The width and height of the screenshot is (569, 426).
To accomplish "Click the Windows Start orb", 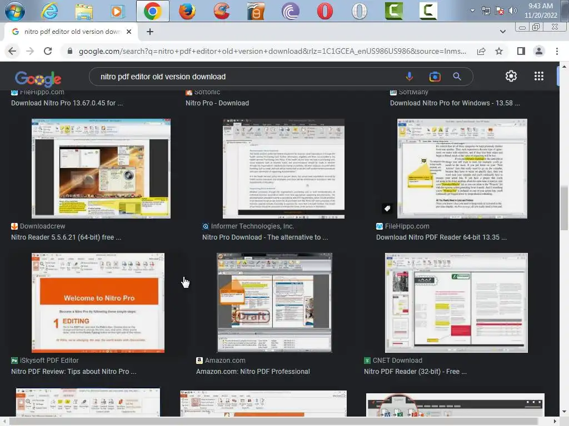I will [14, 11].
